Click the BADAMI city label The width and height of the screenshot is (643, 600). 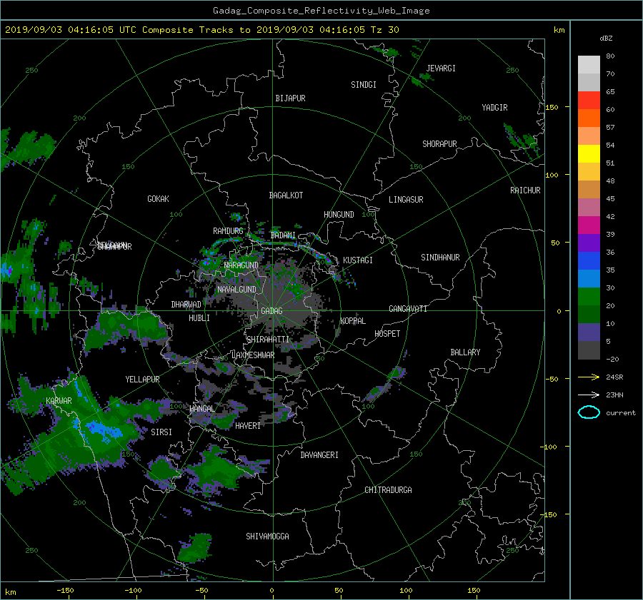[283, 235]
